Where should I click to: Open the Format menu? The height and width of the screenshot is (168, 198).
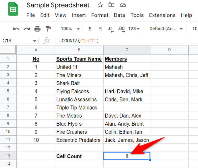[100, 15]
